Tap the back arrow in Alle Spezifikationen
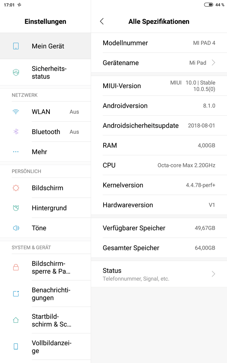This screenshot has width=227, height=363. (x=102, y=21)
